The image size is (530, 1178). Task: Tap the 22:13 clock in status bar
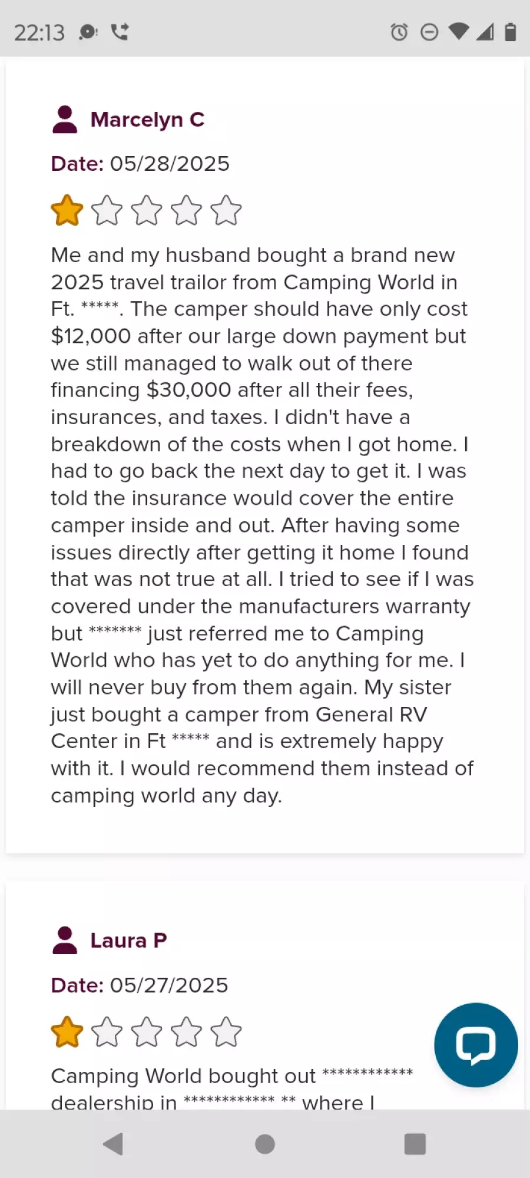pos(39,32)
